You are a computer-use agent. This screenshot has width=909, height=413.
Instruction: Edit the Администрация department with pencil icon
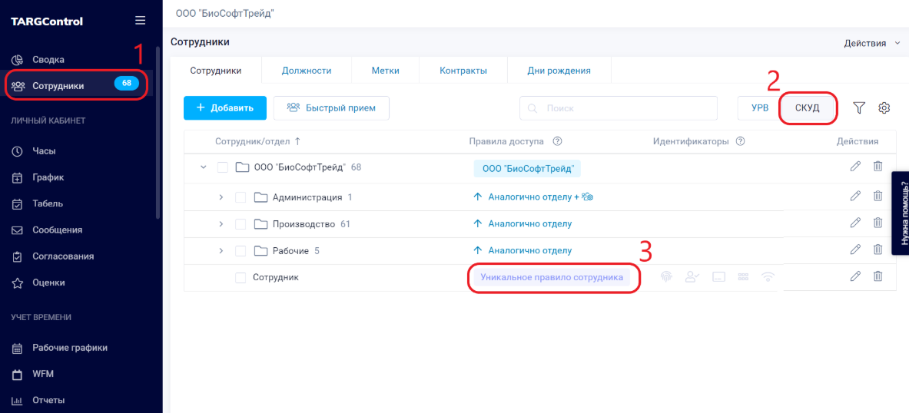pyautogui.click(x=855, y=197)
